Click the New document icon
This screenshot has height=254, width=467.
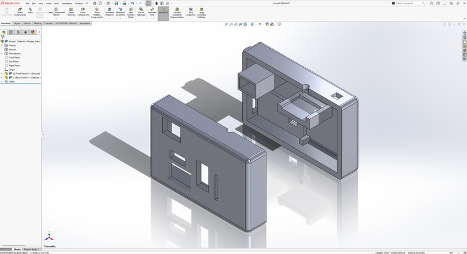click(x=100, y=3)
